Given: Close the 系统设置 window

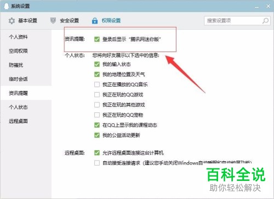Looking at the screenshot, I should pyautogui.click(x=268, y=6).
